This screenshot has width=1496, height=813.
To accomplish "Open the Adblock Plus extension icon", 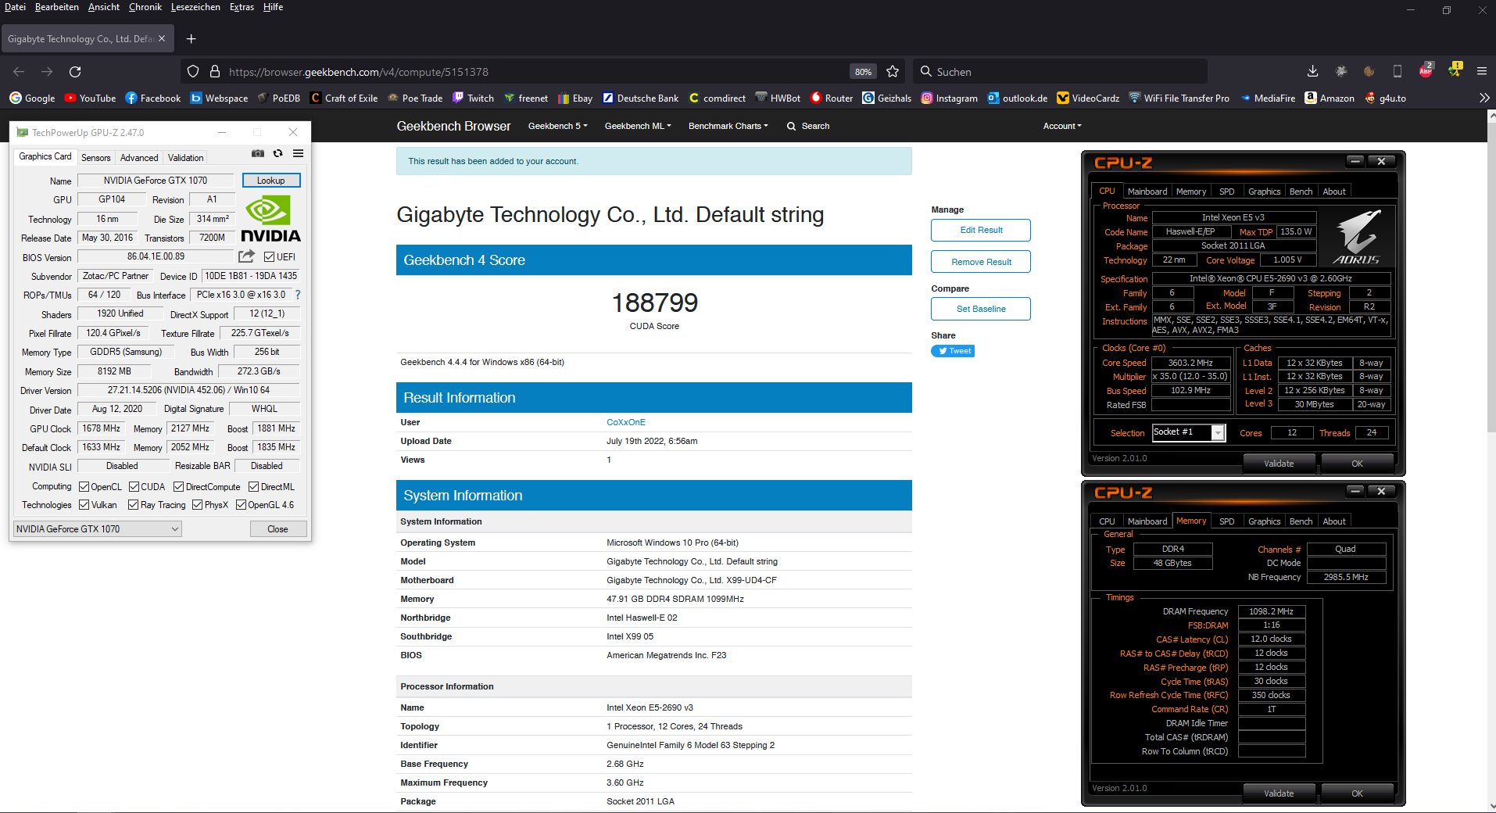I will point(1426,70).
